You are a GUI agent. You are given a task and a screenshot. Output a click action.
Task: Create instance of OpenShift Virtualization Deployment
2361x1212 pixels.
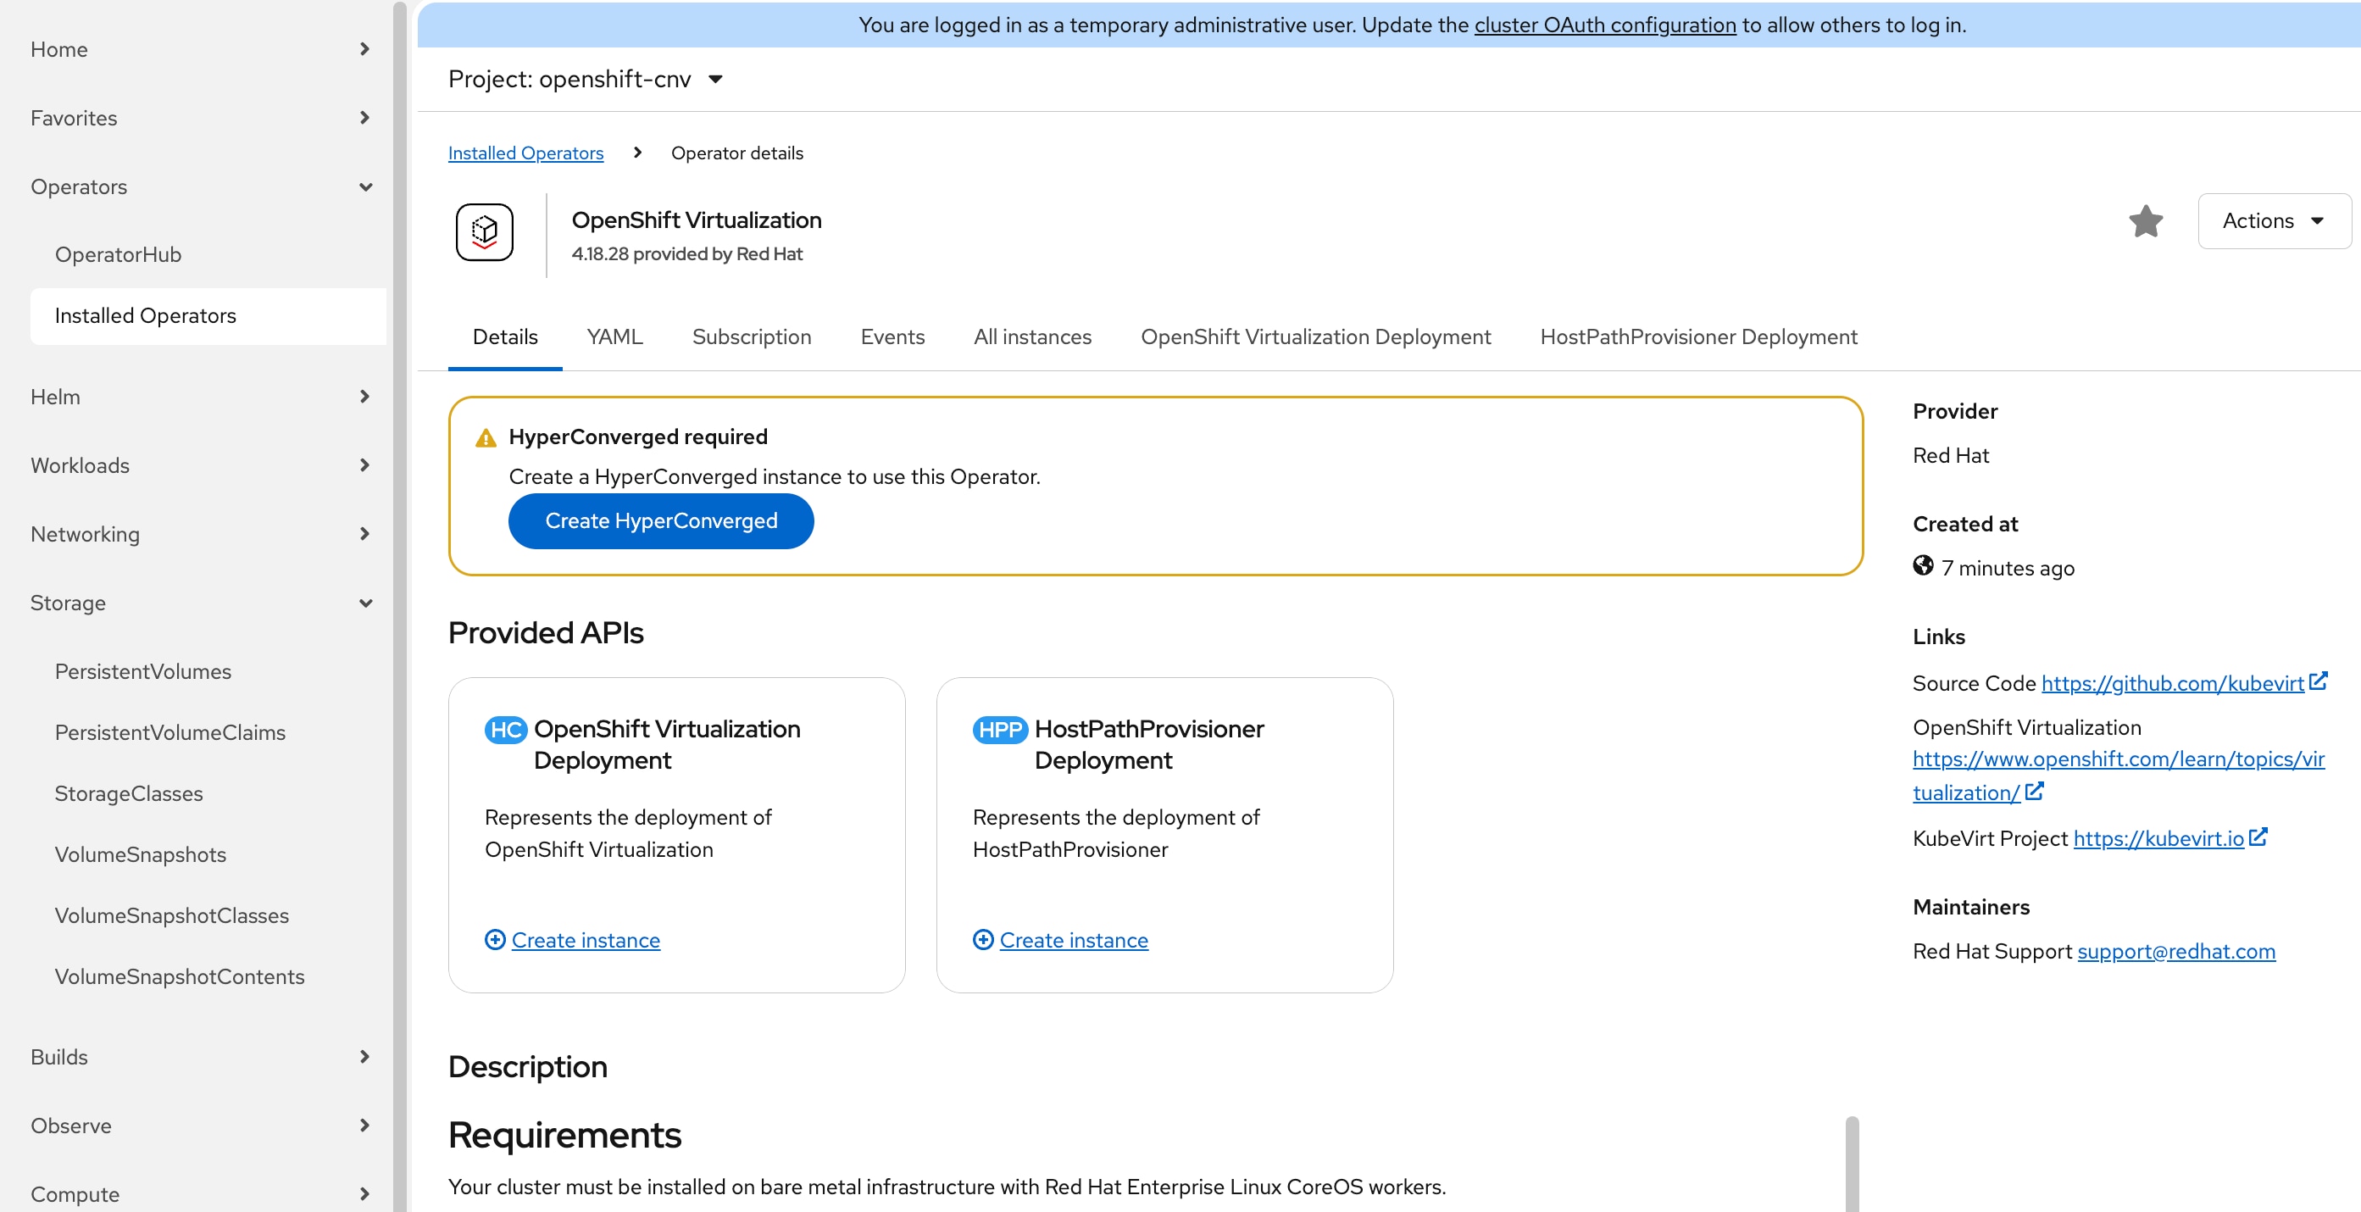586,940
